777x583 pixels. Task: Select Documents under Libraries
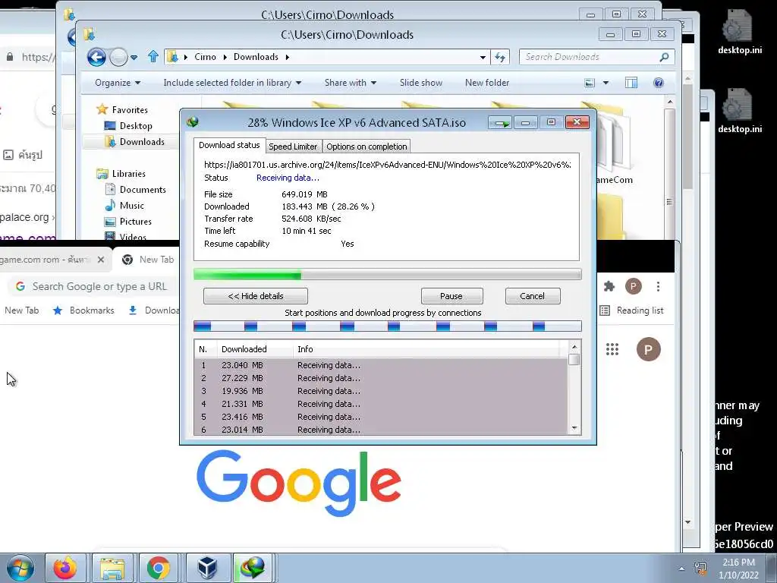tap(143, 189)
